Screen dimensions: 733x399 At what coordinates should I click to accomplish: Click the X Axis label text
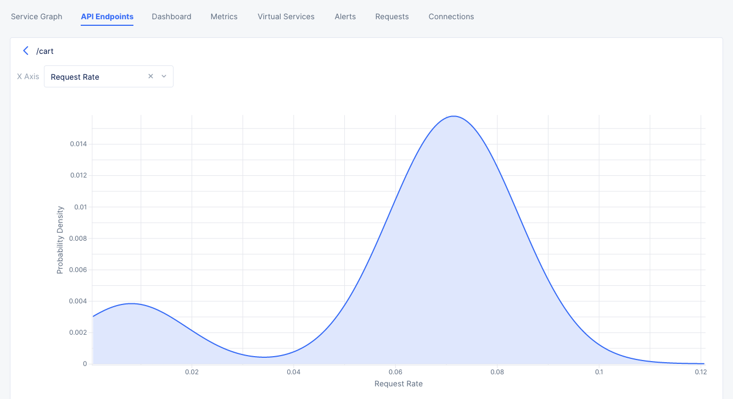[28, 76]
